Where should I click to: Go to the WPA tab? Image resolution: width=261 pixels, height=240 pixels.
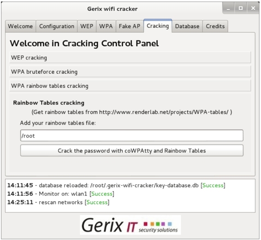click(106, 26)
